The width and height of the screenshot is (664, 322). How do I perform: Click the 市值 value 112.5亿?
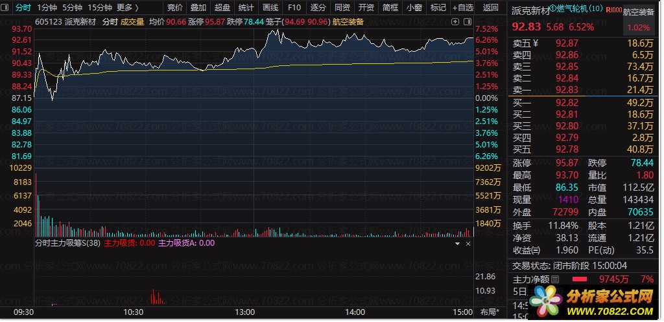click(638, 188)
